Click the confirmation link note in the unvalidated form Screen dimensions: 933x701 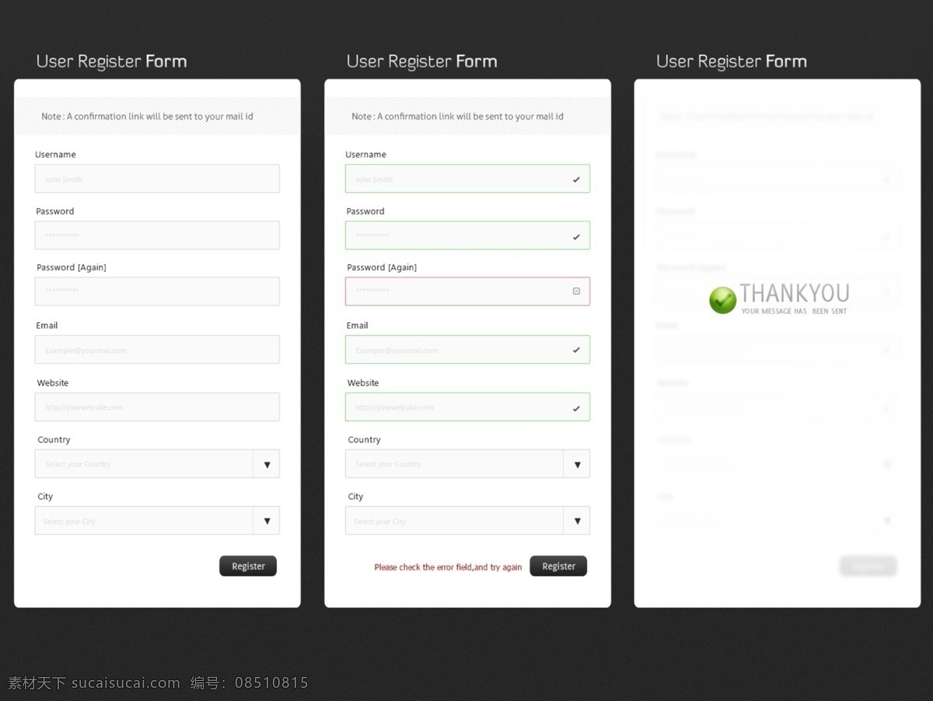147,117
